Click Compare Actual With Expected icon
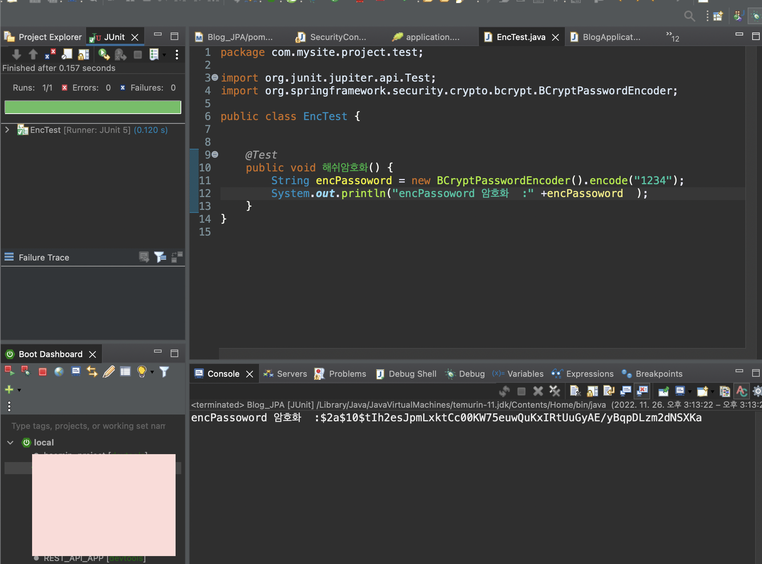 [x=144, y=257]
